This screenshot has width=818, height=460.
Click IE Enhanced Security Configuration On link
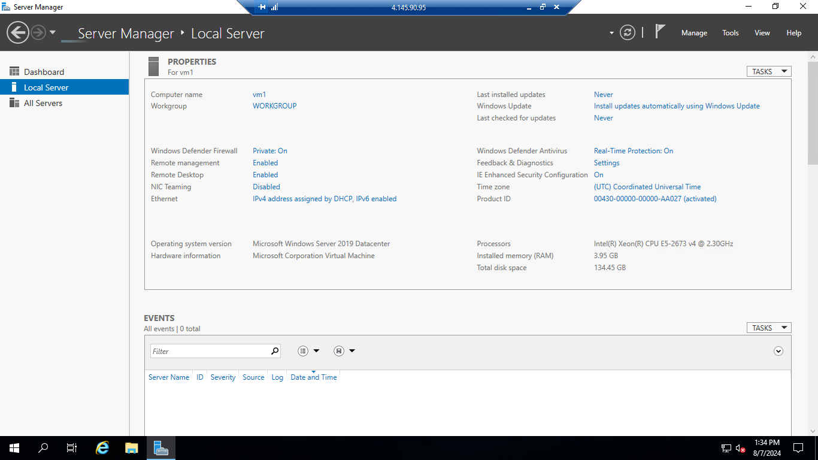coord(599,175)
